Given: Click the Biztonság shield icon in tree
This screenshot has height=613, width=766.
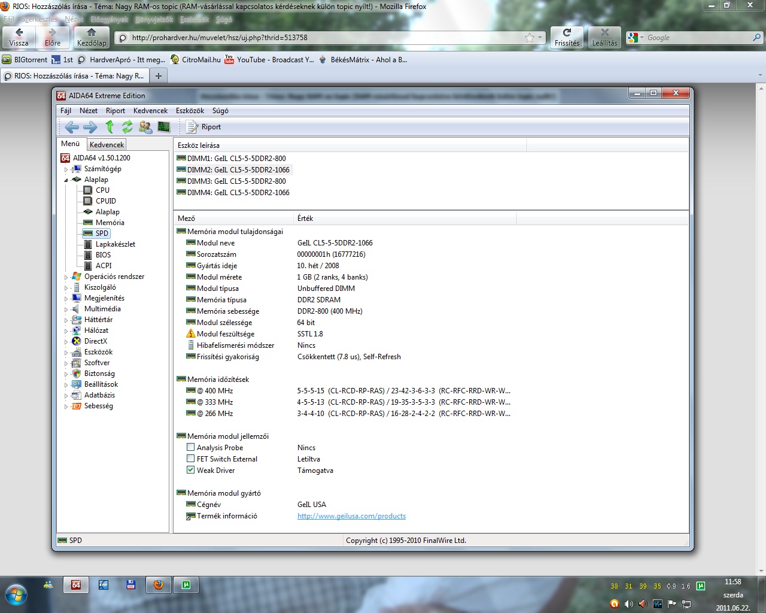Looking at the screenshot, I should [x=77, y=374].
